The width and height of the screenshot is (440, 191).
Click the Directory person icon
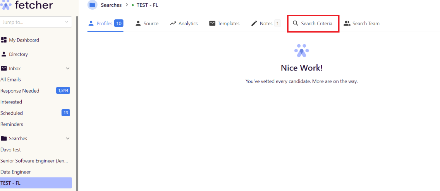(3, 54)
